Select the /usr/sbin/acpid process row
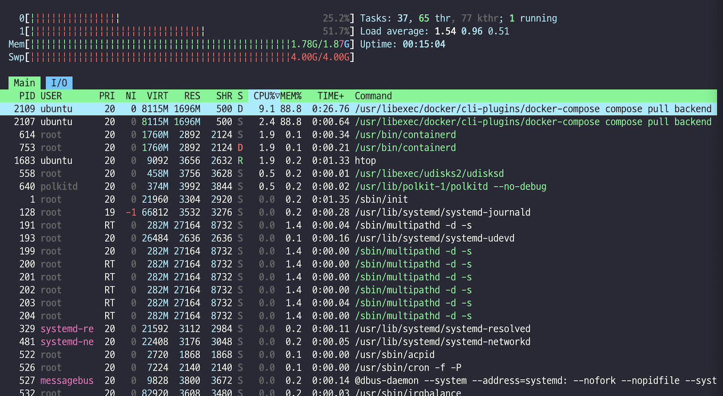The width and height of the screenshot is (723, 396). (x=359, y=355)
